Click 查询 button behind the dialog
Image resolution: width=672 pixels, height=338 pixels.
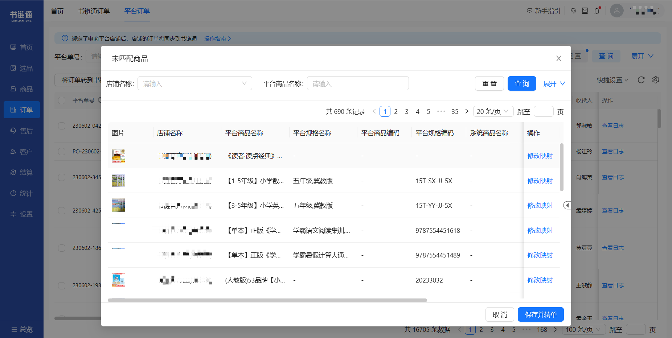click(x=606, y=56)
